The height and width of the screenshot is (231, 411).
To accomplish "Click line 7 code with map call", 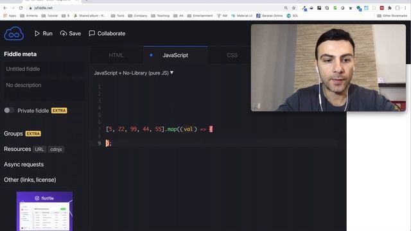I will [x=159, y=129].
